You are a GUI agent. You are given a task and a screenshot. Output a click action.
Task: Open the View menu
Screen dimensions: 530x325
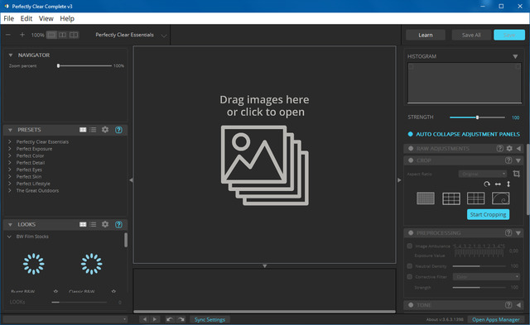coord(46,18)
